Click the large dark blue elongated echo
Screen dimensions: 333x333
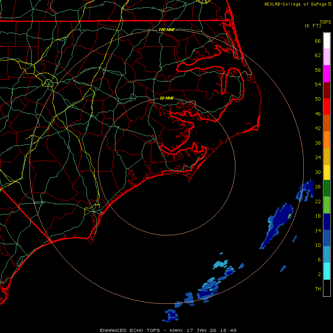click(x=276, y=226)
